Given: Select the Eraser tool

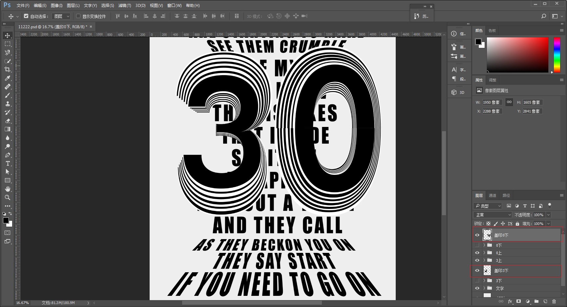Looking at the screenshot, I should [7, 121].
